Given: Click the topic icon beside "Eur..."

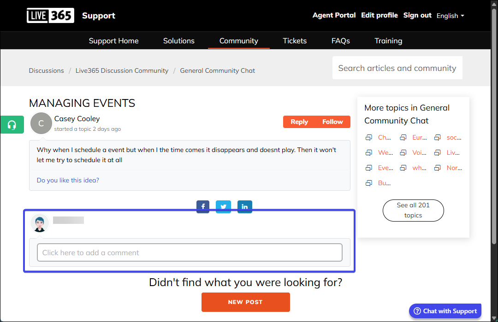Looking at the screenshot, I should [x=403, y=137].
